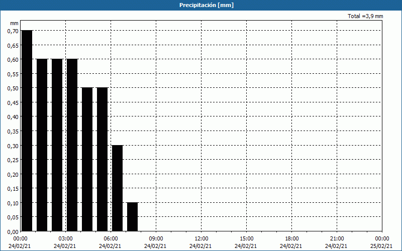Click the 0,05 y-axis label
The width and height of the screenshot is (402, 251).
[13, 218]
